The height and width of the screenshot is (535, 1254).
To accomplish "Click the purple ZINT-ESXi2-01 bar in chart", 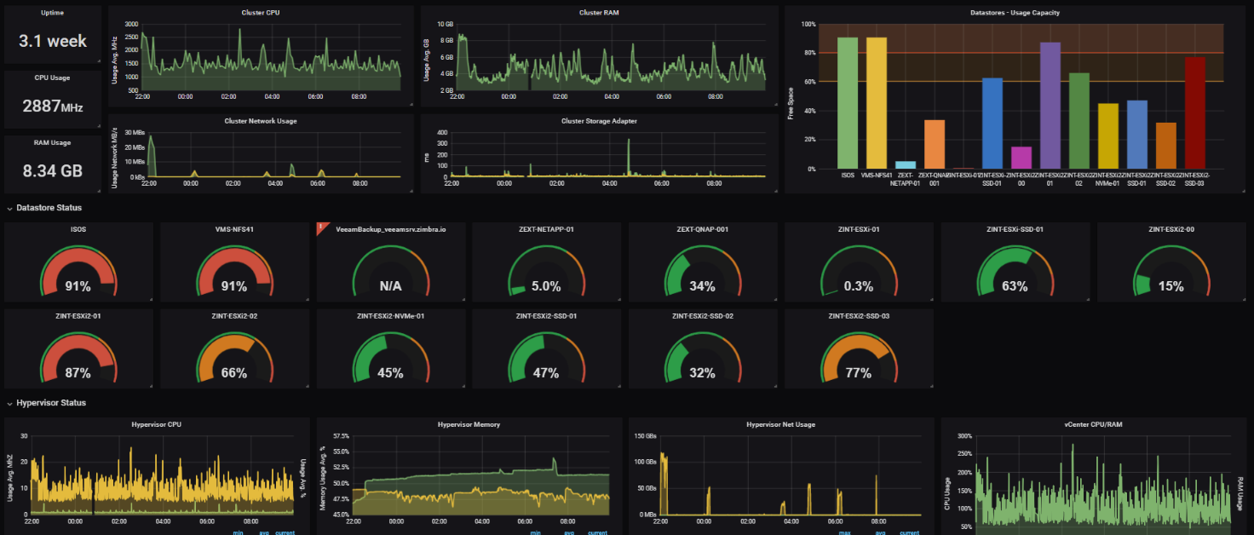I will click(x=1050, y=105).
